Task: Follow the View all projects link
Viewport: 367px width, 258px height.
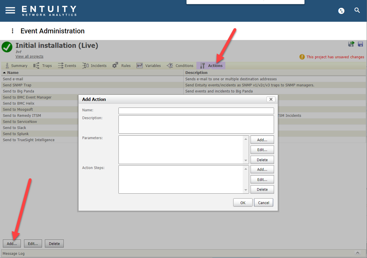Action: pyautogui.click(x=30, y=57)
